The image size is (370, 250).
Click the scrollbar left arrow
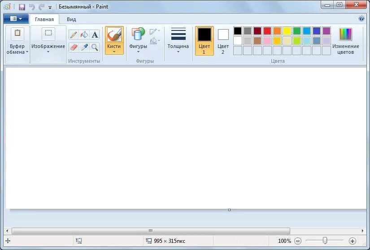point(7,231)
